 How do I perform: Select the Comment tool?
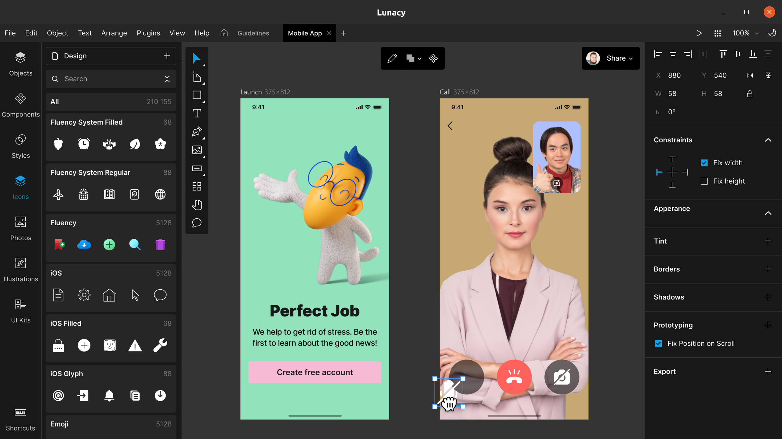point(197,223)
